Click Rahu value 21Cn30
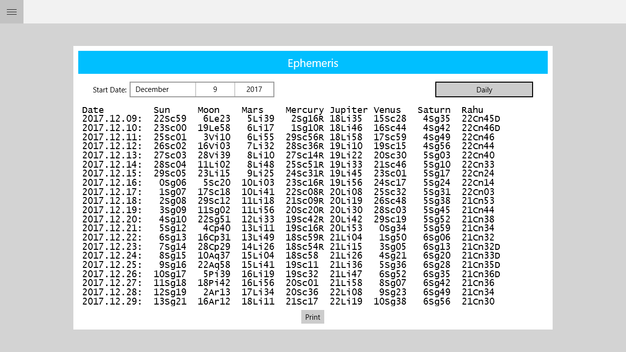The image size is (626, 352). [x=478, y=302]
